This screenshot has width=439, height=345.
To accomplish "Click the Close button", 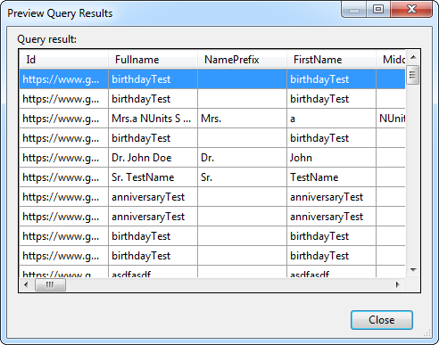I will [x=382, y=320].
